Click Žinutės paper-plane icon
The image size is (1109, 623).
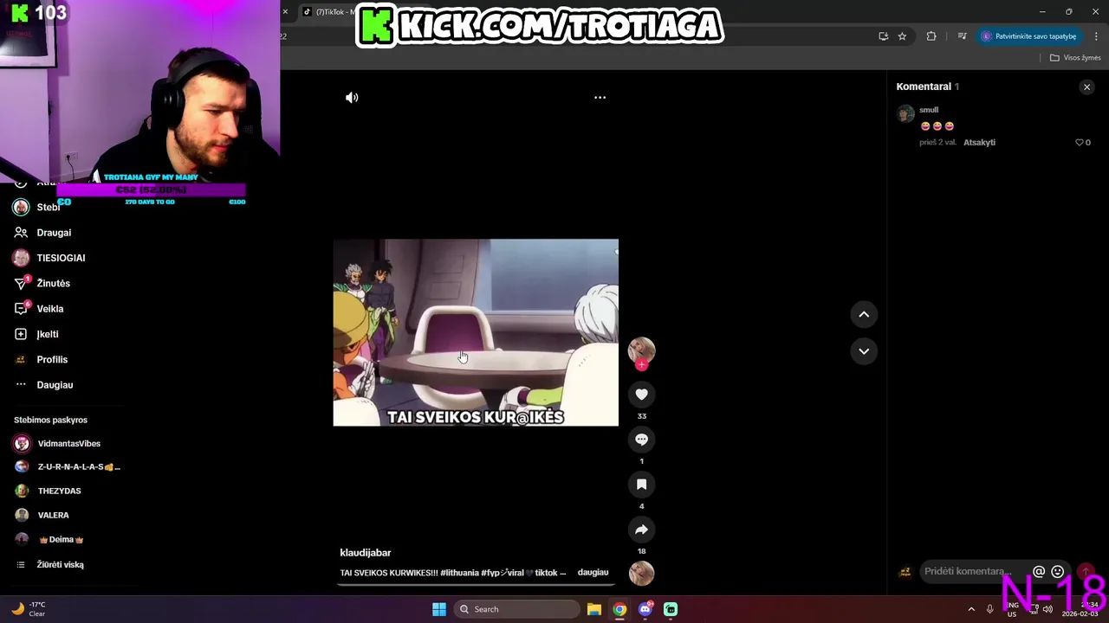[21, 284]
